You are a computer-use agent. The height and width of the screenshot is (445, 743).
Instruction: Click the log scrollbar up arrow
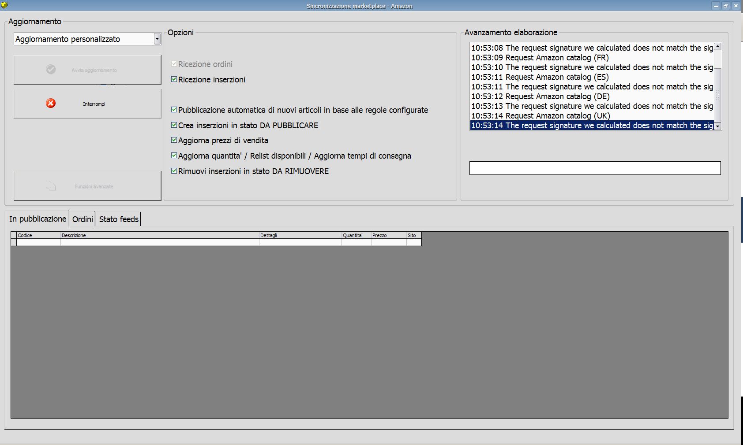[x=718, y=47]
